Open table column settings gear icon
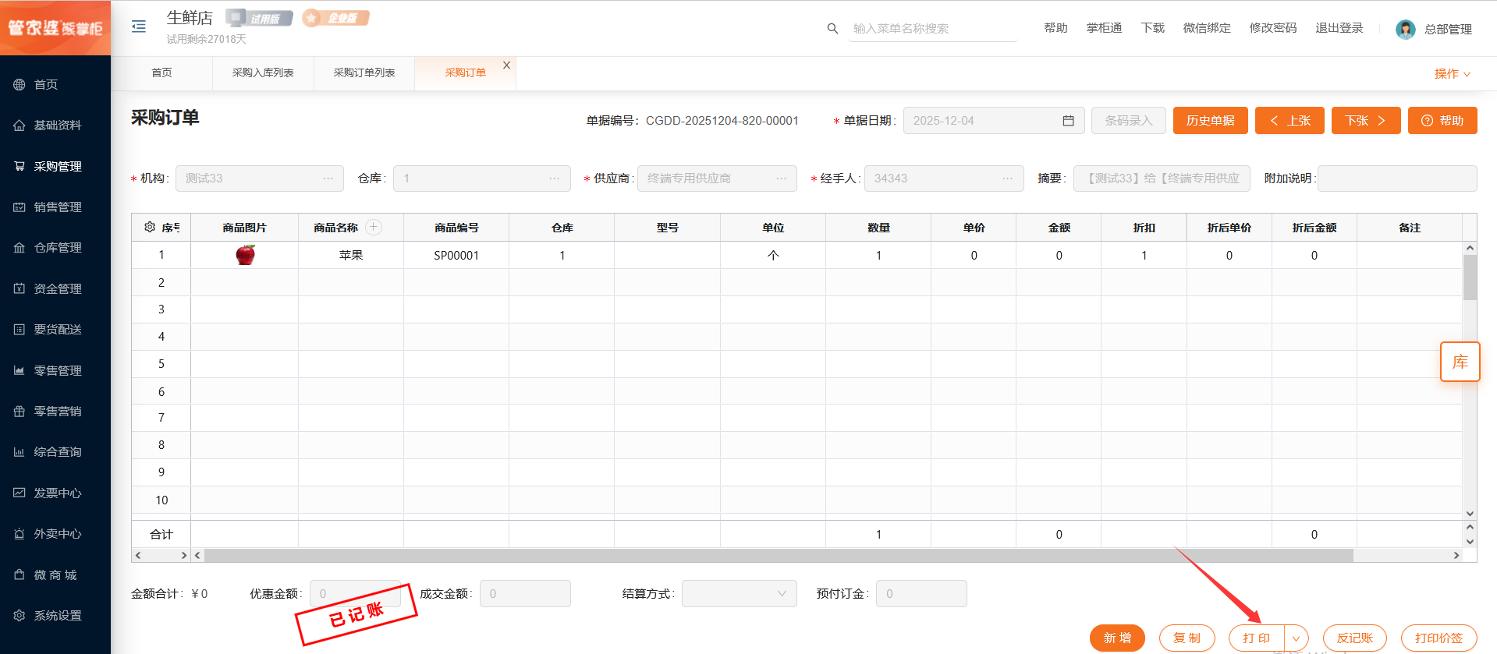Image resolution: width=1497 pixels, height=654 pixels. tap(150, 227)
